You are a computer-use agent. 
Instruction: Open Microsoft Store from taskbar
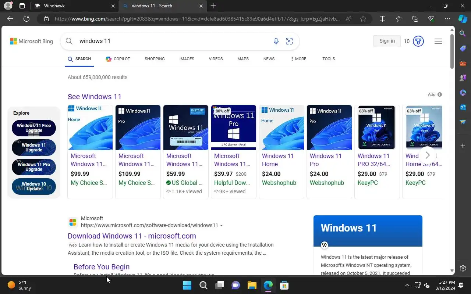click(284, 285)
